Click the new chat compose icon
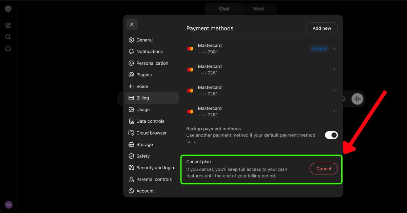This screenshot has width=407, height=213. (8, 25)
